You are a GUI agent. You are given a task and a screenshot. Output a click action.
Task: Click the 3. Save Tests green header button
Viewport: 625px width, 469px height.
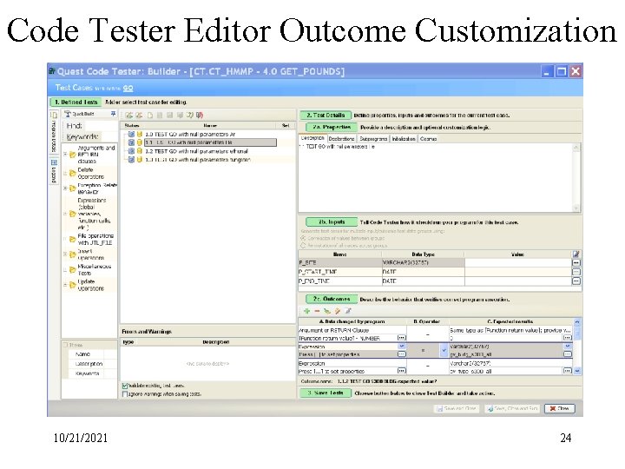click(x=326, y=393)
